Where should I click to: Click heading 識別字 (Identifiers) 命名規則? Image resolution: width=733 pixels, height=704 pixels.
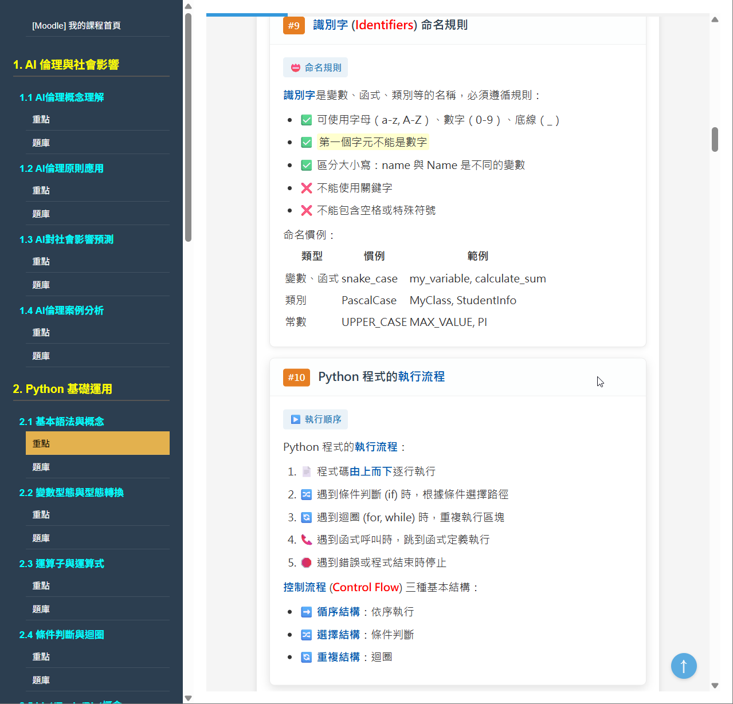click(390, 25)
